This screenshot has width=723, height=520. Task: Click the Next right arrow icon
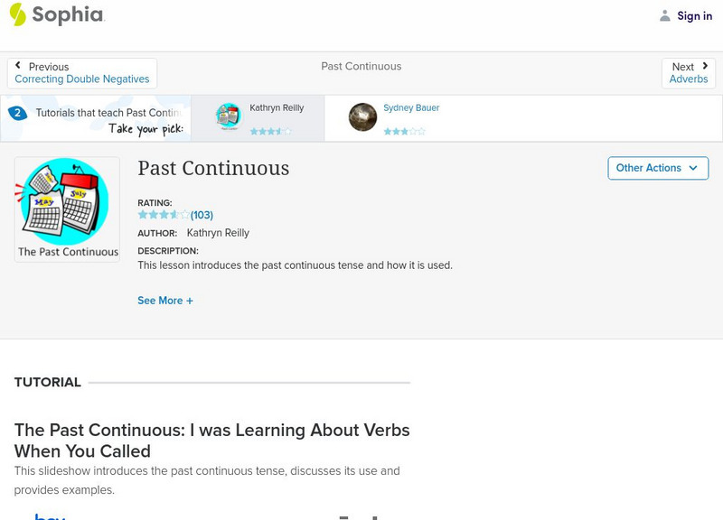(704, 67)
